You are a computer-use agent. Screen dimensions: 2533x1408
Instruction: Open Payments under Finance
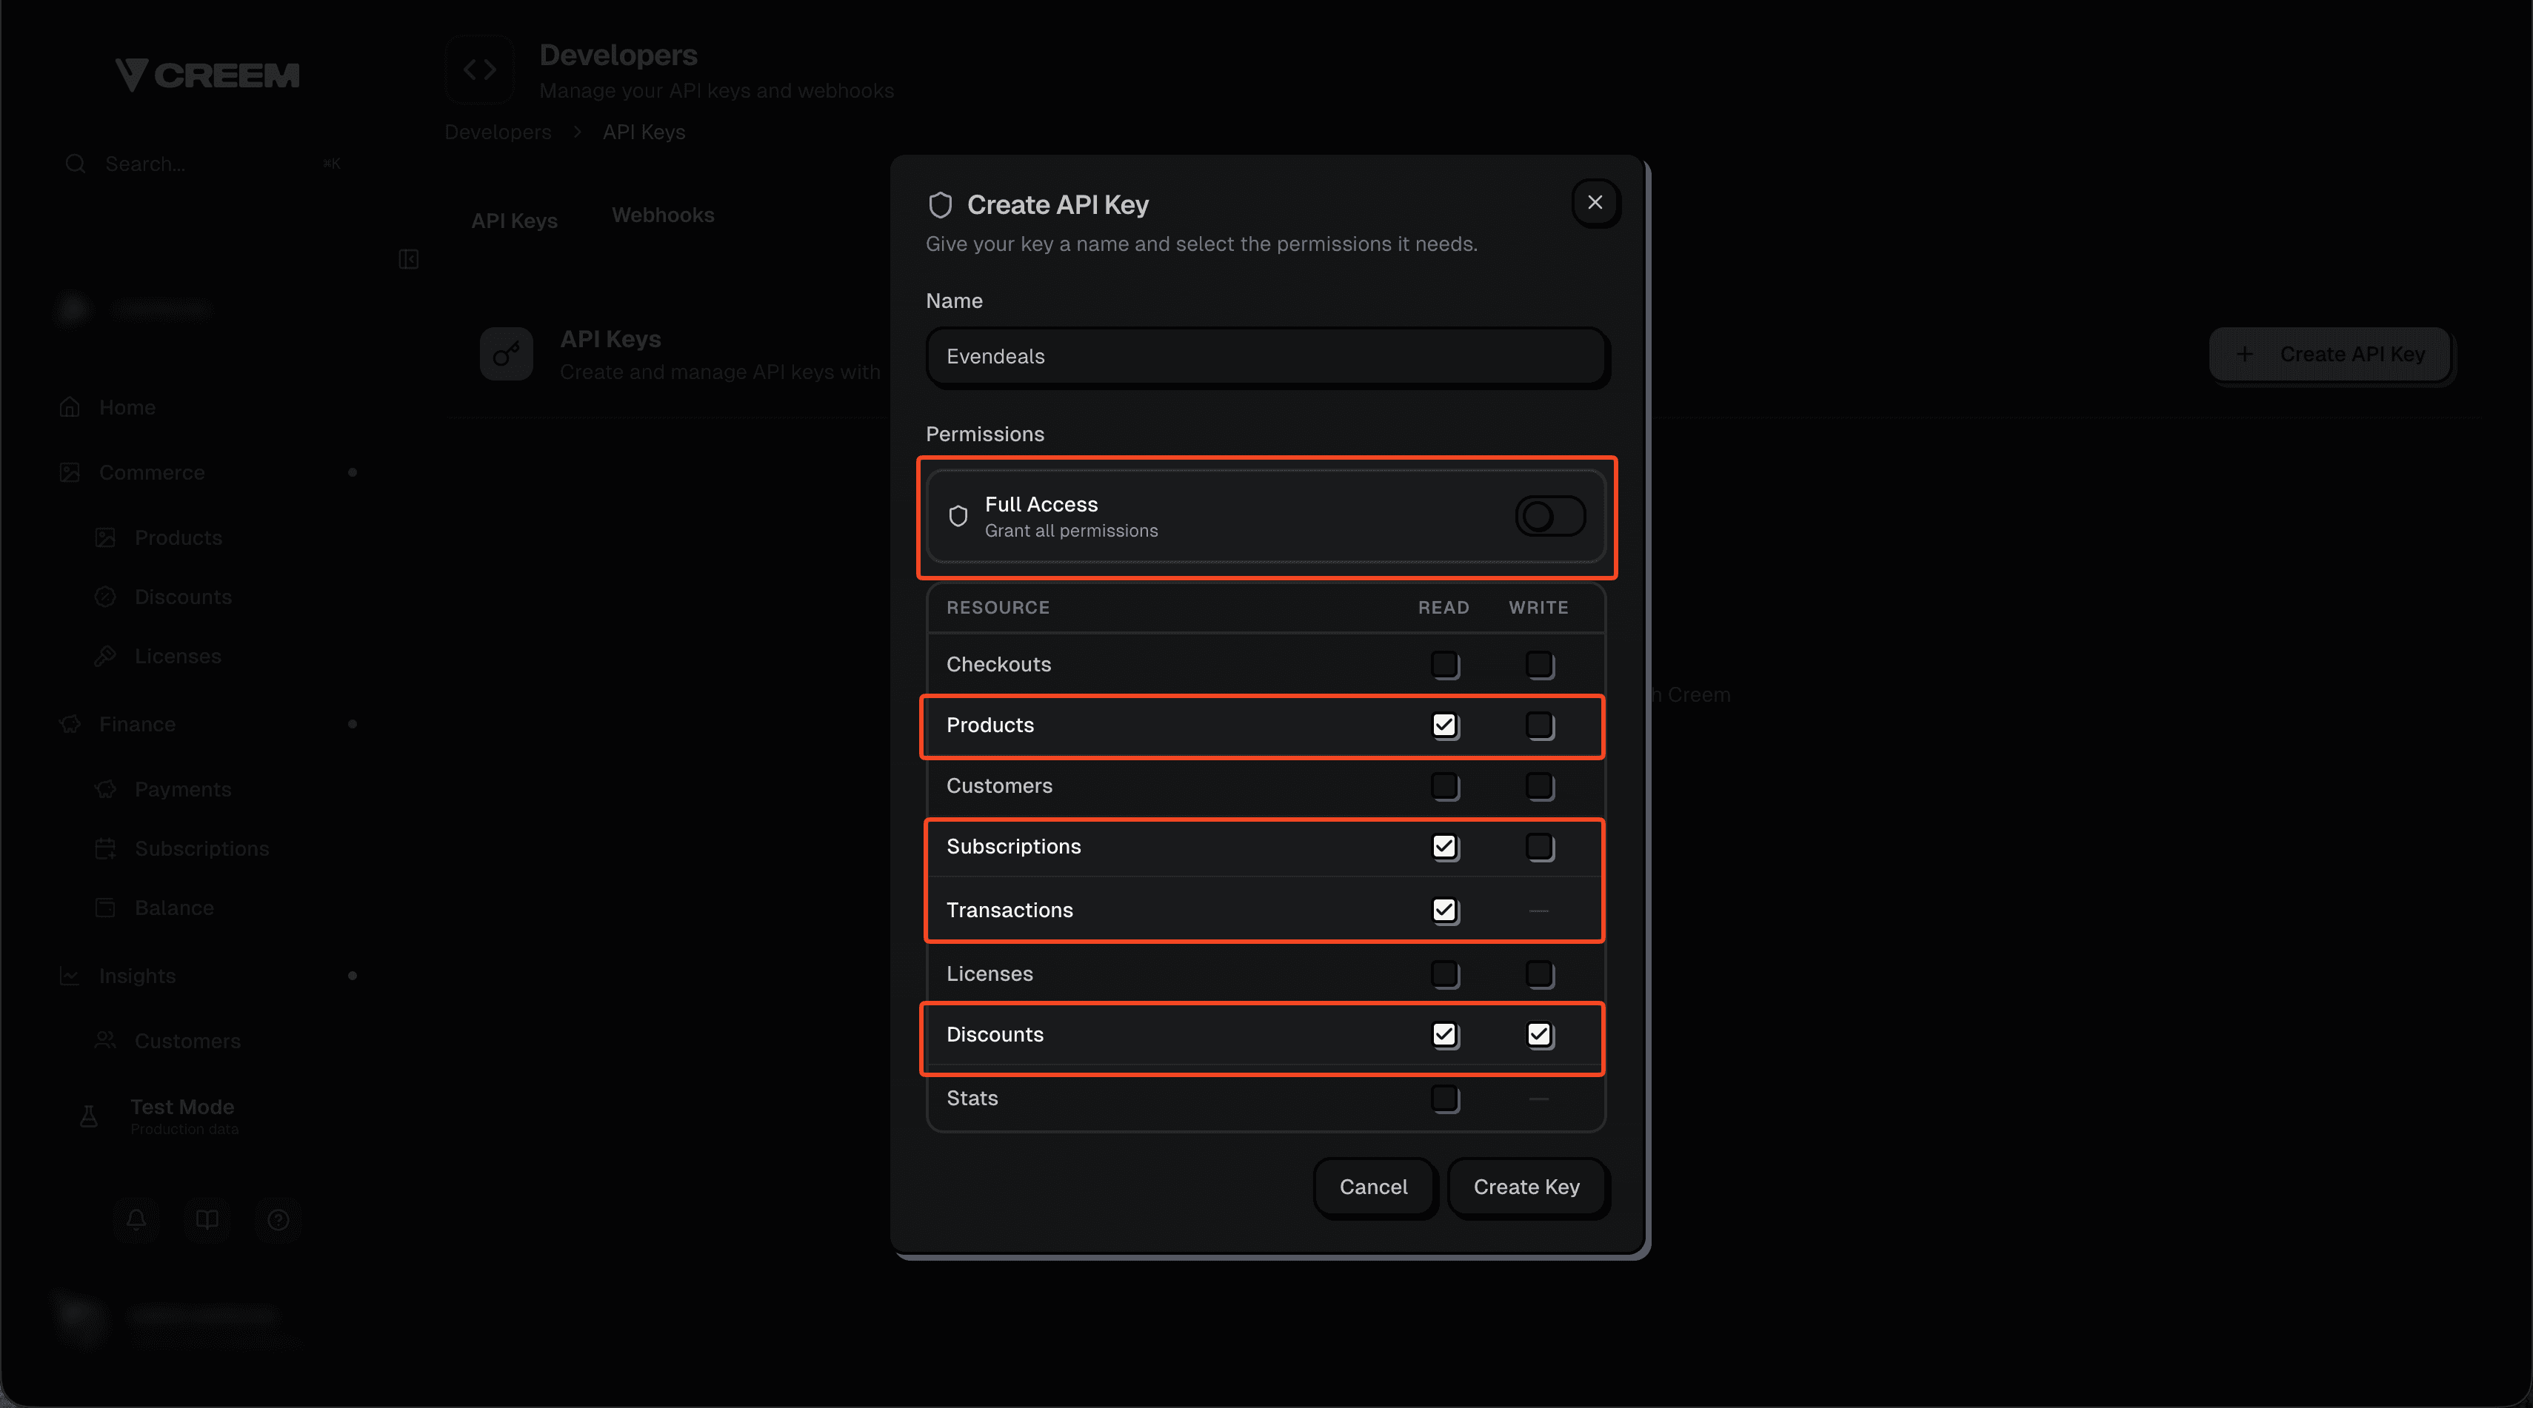tap(184, 788)
